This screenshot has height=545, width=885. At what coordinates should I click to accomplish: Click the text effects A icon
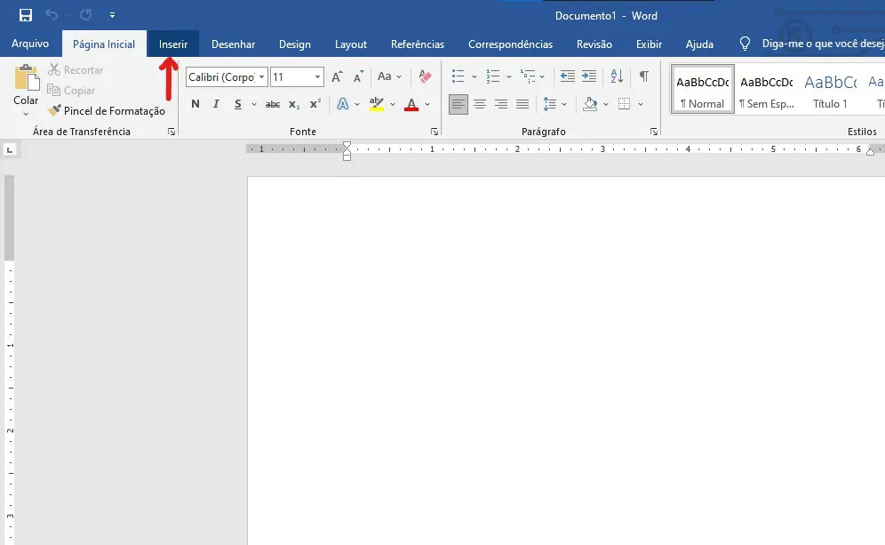(x=343, y=104)
